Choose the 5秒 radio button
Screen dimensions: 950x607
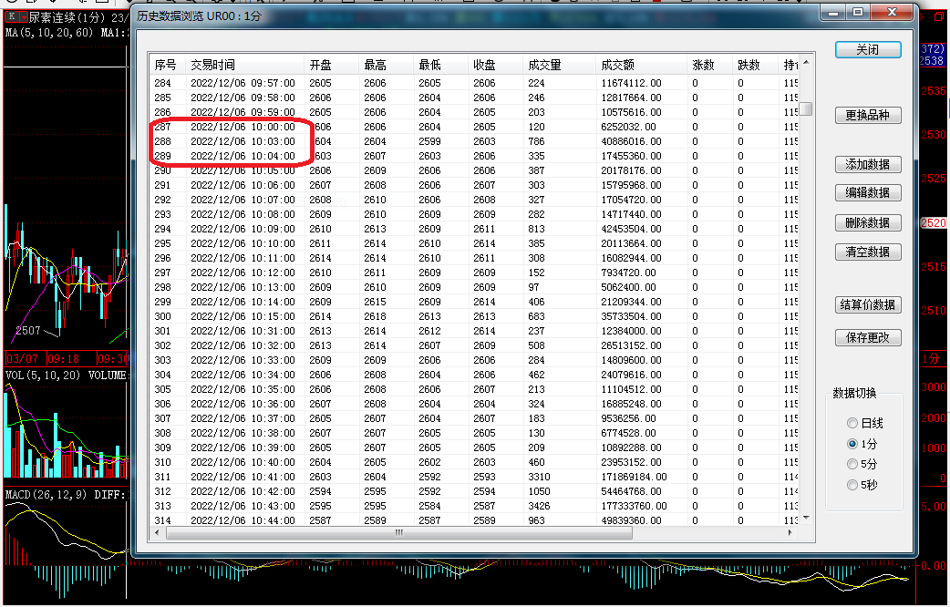(x=852, y=485)
